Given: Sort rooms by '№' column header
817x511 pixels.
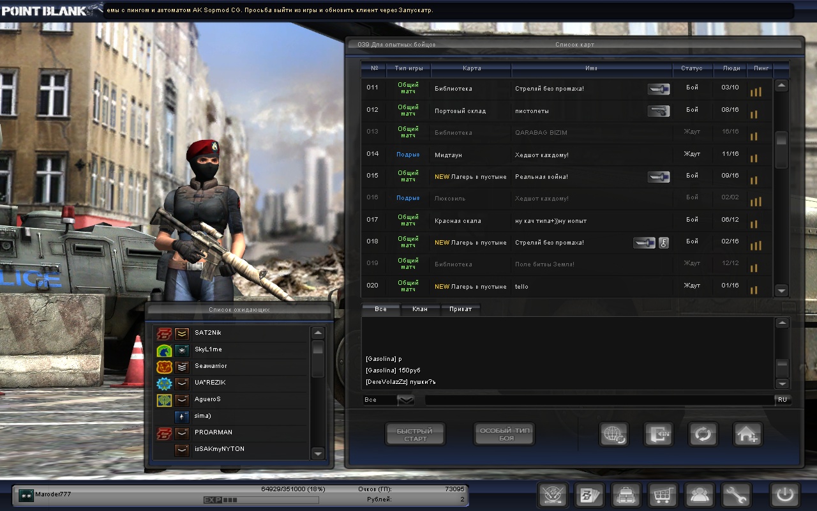Looking at the screenshot, I should click(x=374, y=68).
